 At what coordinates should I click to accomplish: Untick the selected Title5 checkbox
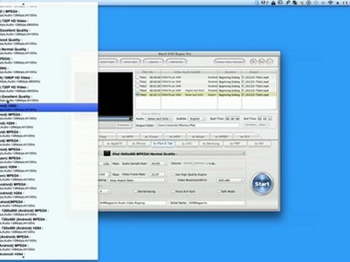138,95
